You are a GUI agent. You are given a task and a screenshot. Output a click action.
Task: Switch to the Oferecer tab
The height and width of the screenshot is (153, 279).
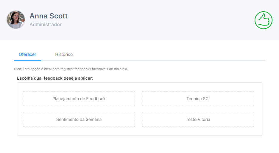click(x=27, y=54)
